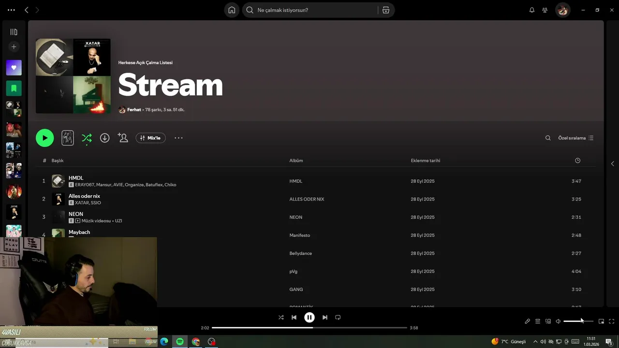
Task: Sort by the Albüm column header
Action: [296, 160]
